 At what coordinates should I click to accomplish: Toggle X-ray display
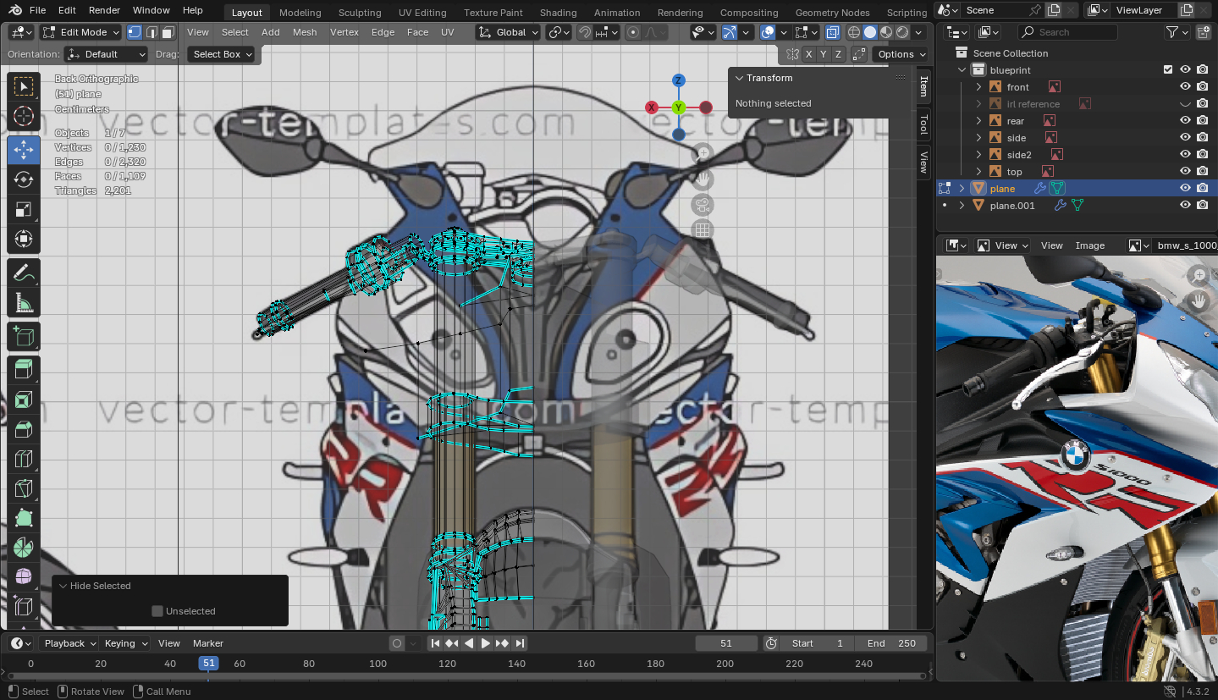coord(833,32)
